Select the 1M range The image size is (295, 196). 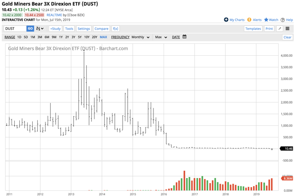[33, 37]
